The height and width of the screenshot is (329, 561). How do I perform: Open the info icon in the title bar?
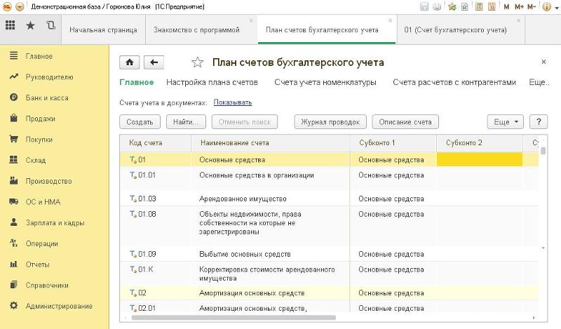tap(546, 6)
